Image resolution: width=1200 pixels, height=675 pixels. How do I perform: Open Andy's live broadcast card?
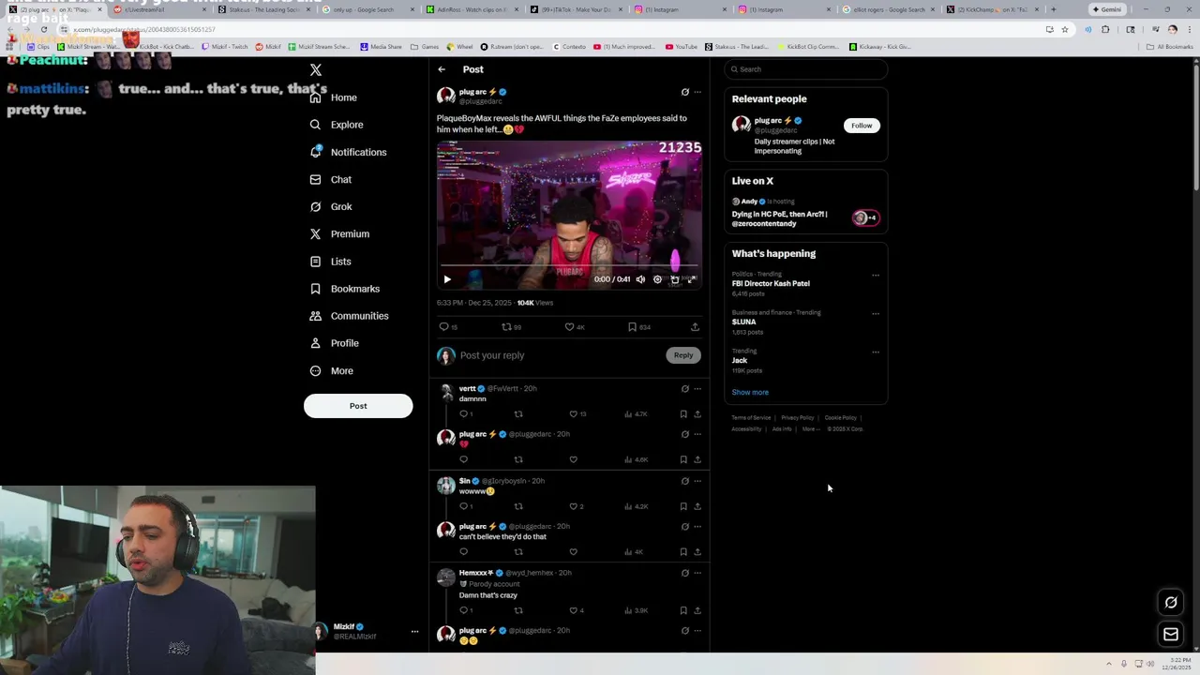(x=805, y=213)
